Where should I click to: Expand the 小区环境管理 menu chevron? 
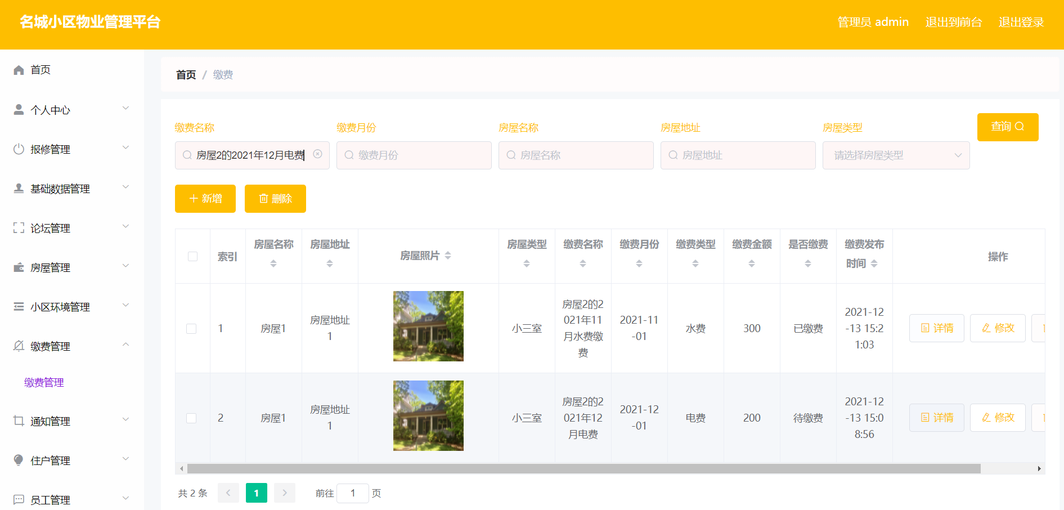[126, 305]
